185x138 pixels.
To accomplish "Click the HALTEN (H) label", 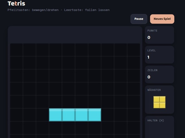I will (156, 121).
